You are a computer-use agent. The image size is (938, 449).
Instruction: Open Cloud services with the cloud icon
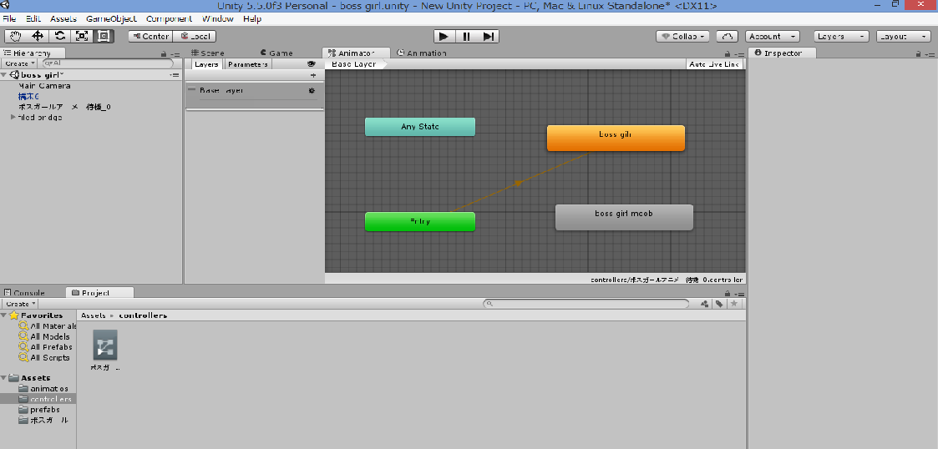pyautogui.click(x=728, y=36)
